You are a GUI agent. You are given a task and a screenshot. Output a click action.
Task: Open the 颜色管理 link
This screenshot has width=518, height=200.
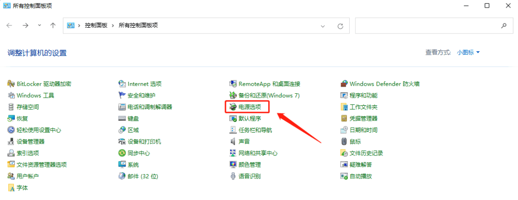(x=250, y=165)
